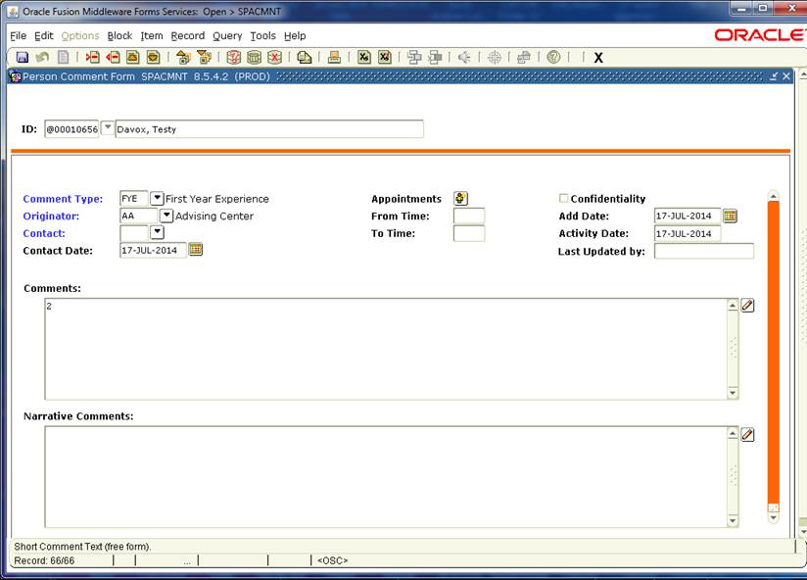Click the Help question mark toolbar icon

click(x=553, y=58)
